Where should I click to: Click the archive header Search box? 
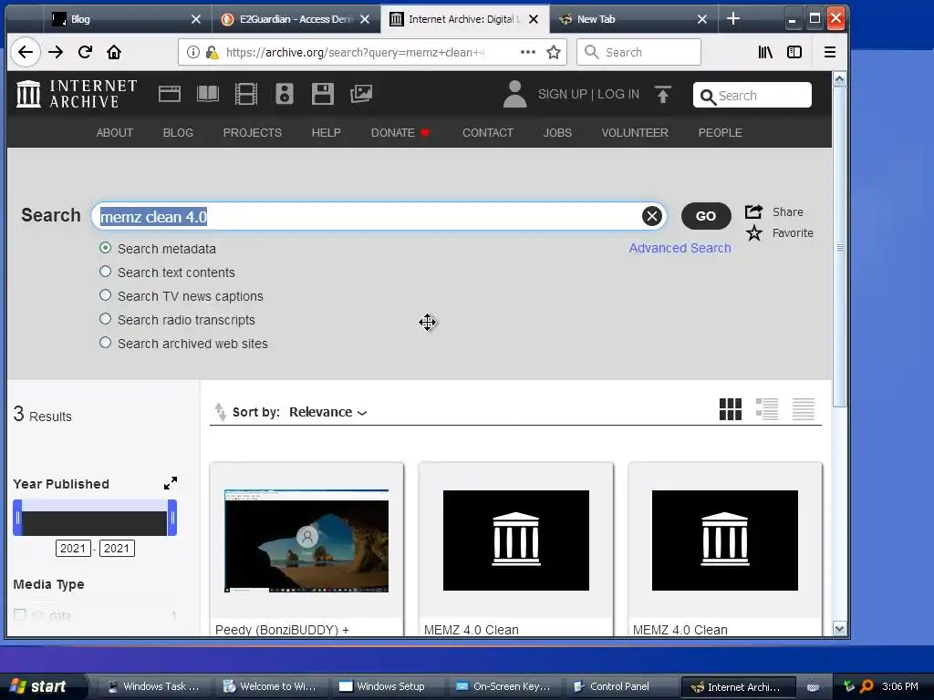(752, 95)
